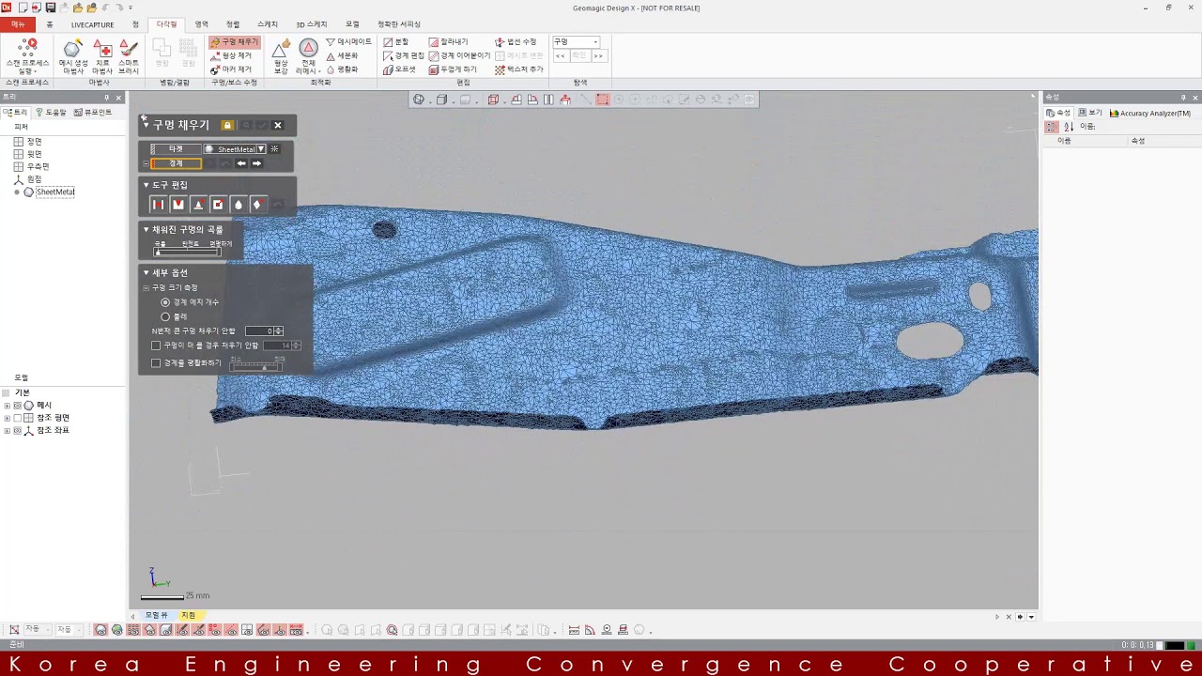Viewport: 1202px width, 676px height.
Task: Click the 세분화 tool
Action: (343, 55)
